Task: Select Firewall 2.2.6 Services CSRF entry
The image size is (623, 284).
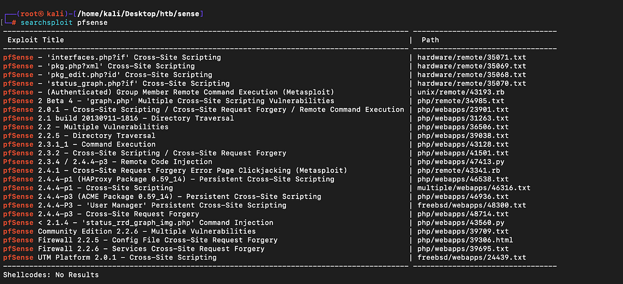Action: click(x=134, y=249)
